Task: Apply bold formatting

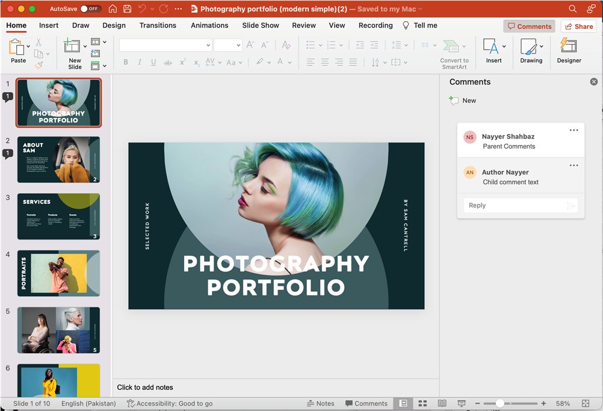Action: [x=126, y=62]
